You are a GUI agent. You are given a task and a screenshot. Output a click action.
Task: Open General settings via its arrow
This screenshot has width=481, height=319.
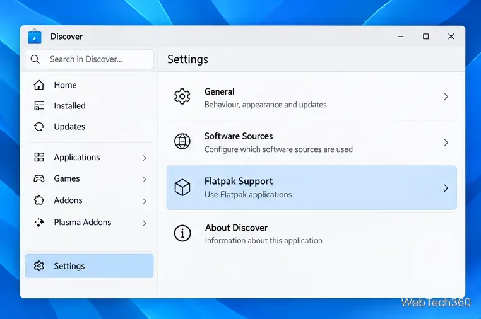446,97
